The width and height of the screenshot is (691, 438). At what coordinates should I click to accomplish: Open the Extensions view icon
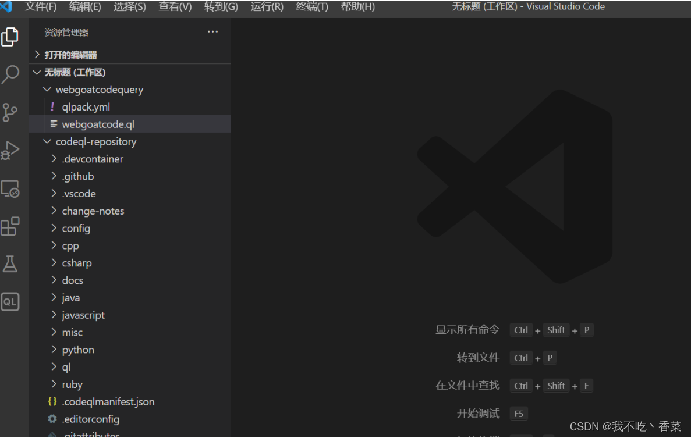(10, 226)
